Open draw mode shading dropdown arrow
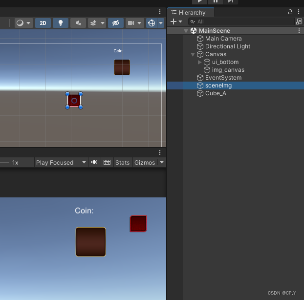This screenshot has height=300, width=304. point(28,23)
